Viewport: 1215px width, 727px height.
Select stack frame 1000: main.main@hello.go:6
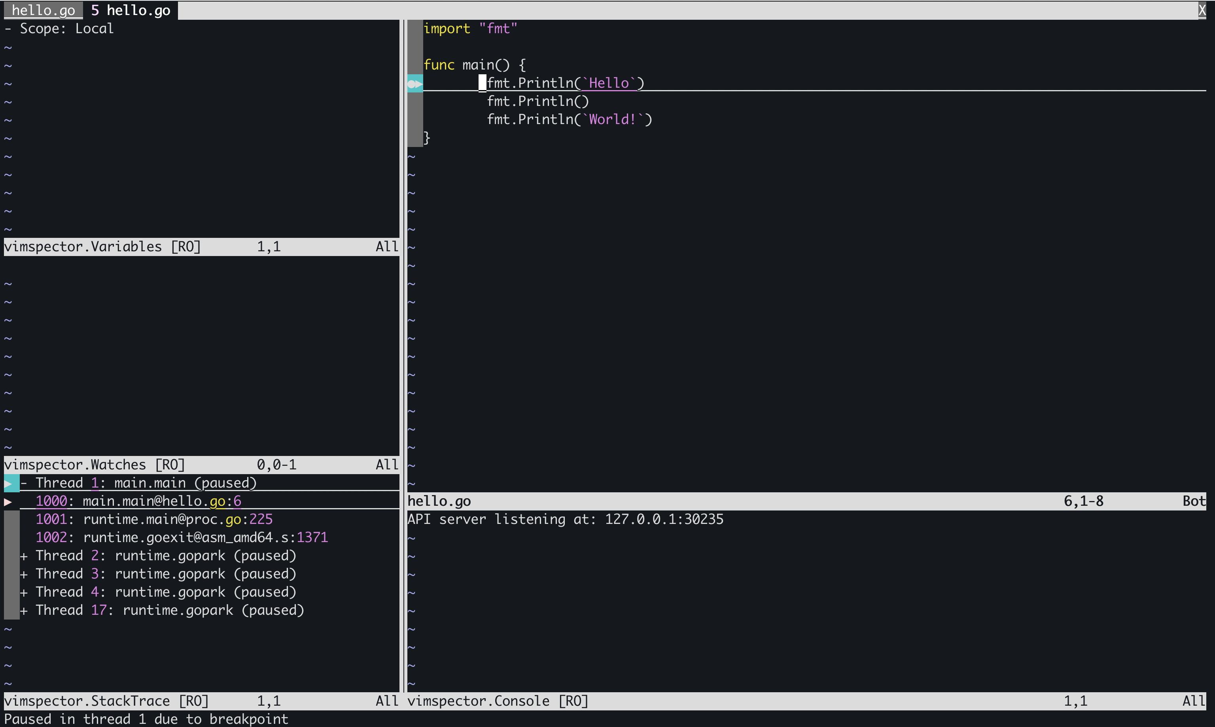[x=138, y=501]
